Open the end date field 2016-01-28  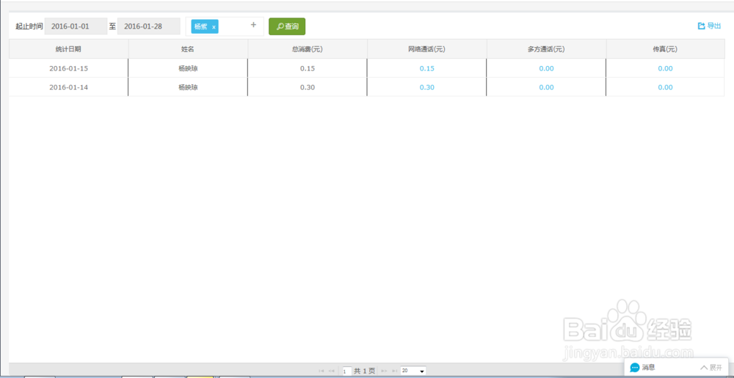[149, 26]
